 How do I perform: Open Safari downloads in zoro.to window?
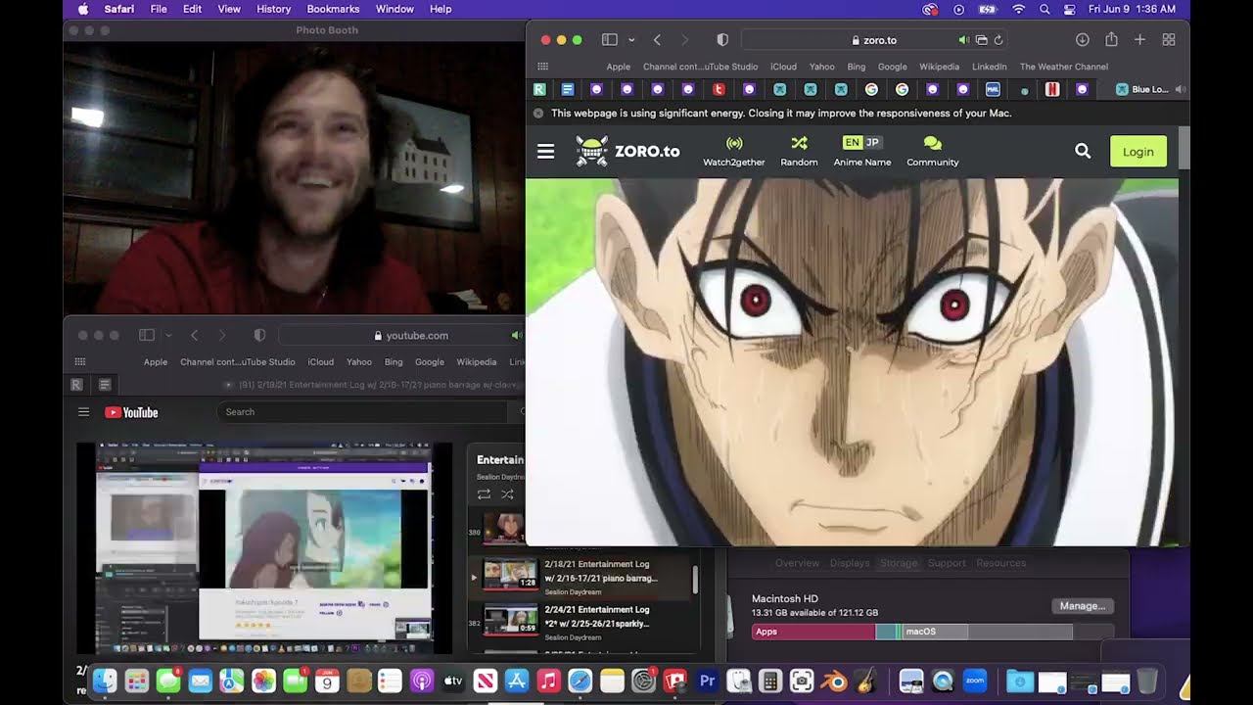[1082, 40]
